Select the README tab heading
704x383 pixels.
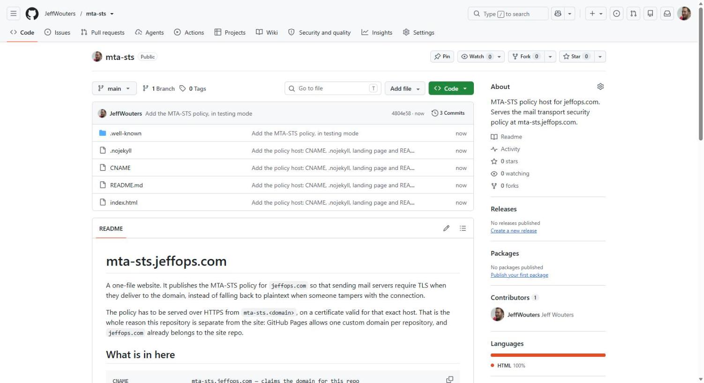111,228
